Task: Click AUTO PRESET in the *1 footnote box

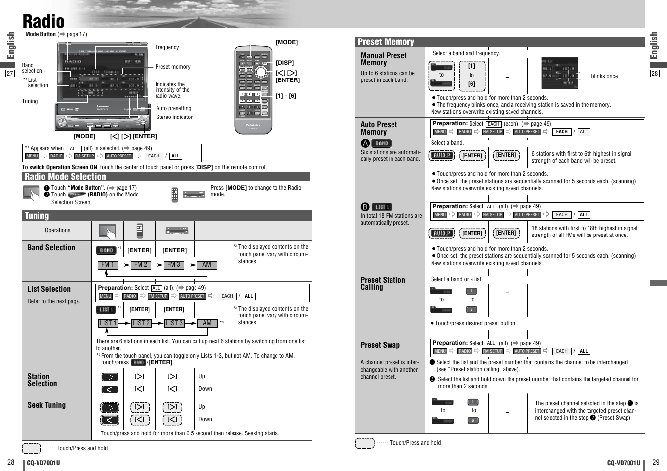Action: (x=119, y=156)
